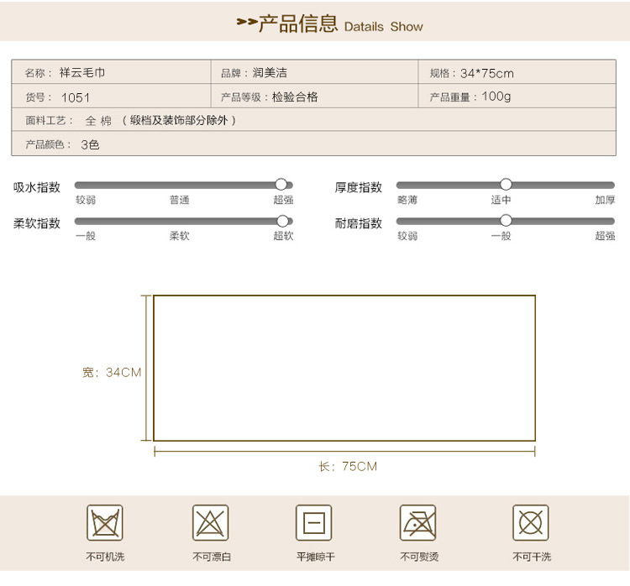Click the 产品颜色 3色 row
This screenshot has height=586, width=630.
point(314,144)
